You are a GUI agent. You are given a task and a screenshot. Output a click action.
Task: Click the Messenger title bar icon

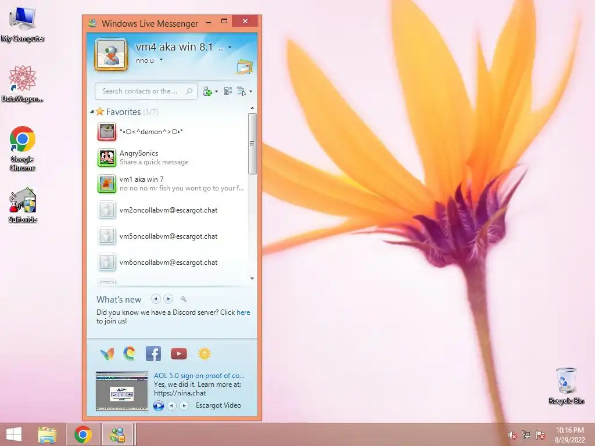[92, 23]
